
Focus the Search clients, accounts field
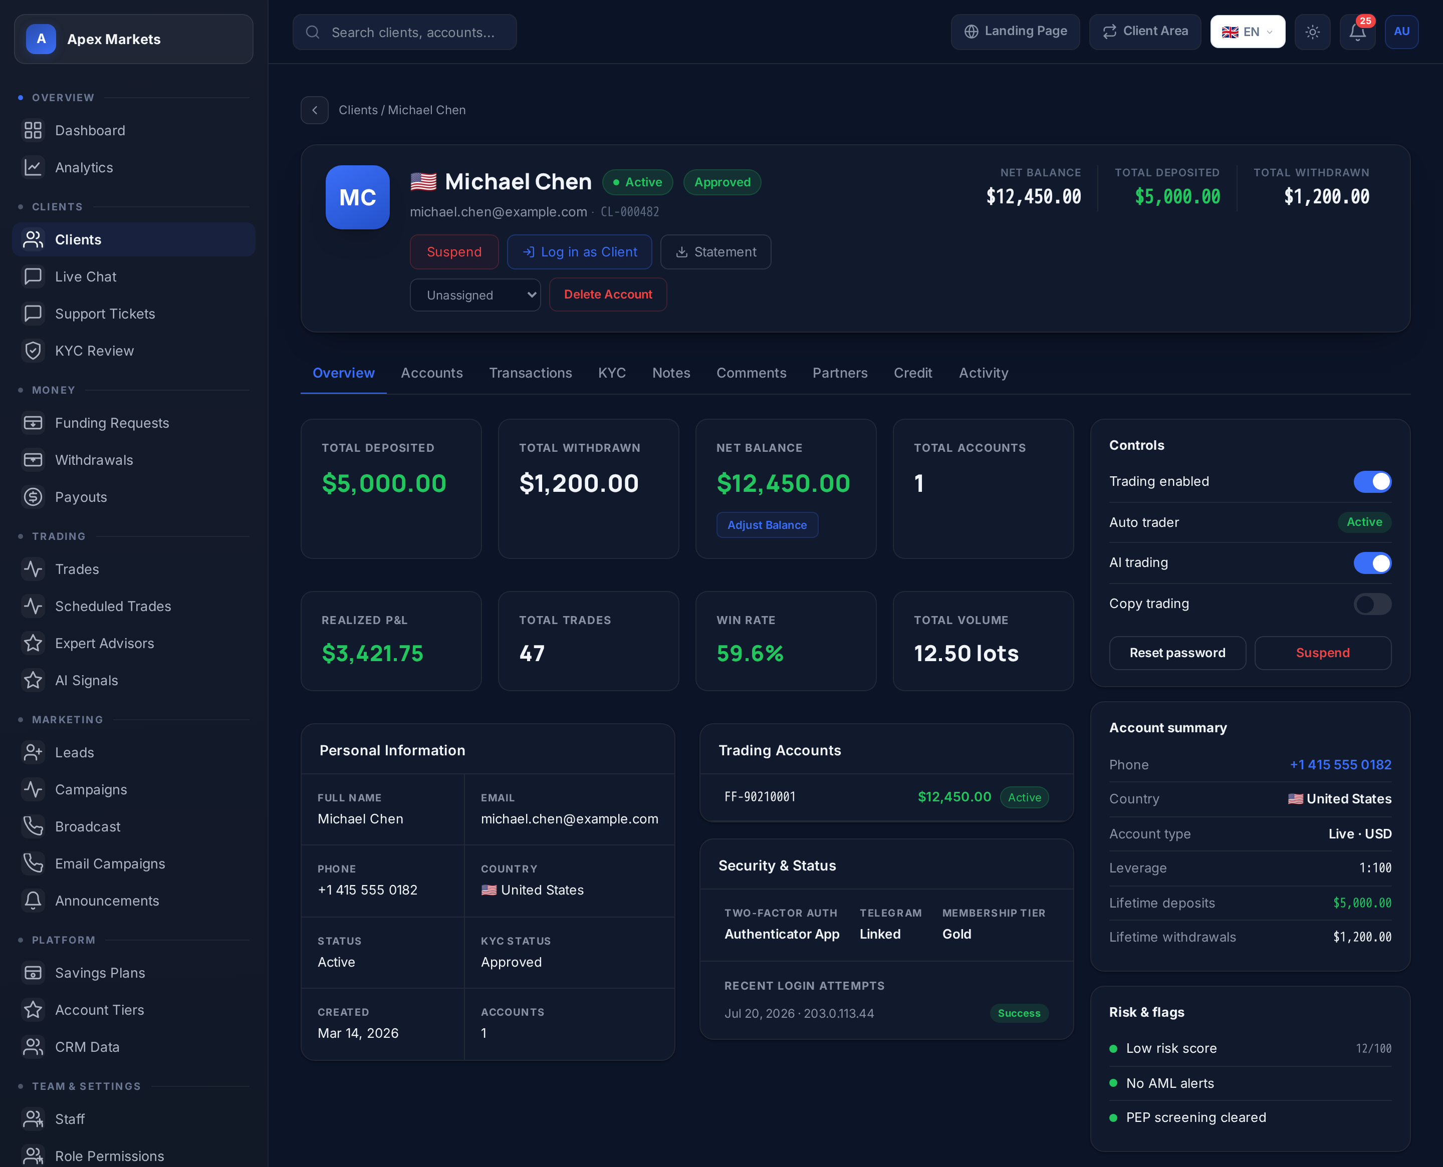[x=405, y=32]
